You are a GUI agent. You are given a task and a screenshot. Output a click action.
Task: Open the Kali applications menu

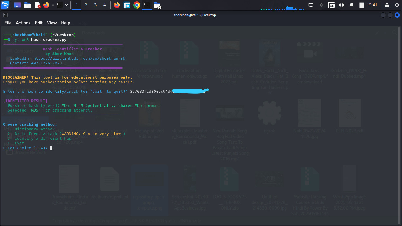pyautogui.click(x=5, y=5)
